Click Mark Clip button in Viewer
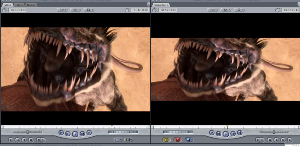The width and height of the screenshot is (300, 146). [17, 140]
